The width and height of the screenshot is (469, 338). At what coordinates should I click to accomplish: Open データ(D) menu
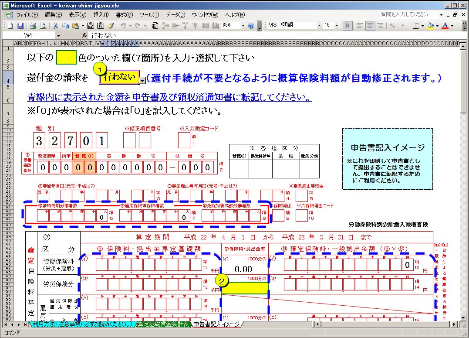click(175, 14)
